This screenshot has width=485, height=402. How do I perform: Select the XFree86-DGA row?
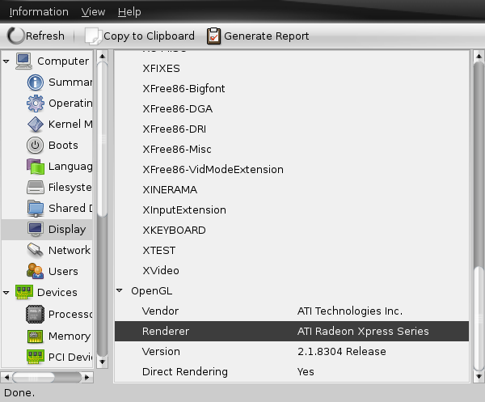292,109
